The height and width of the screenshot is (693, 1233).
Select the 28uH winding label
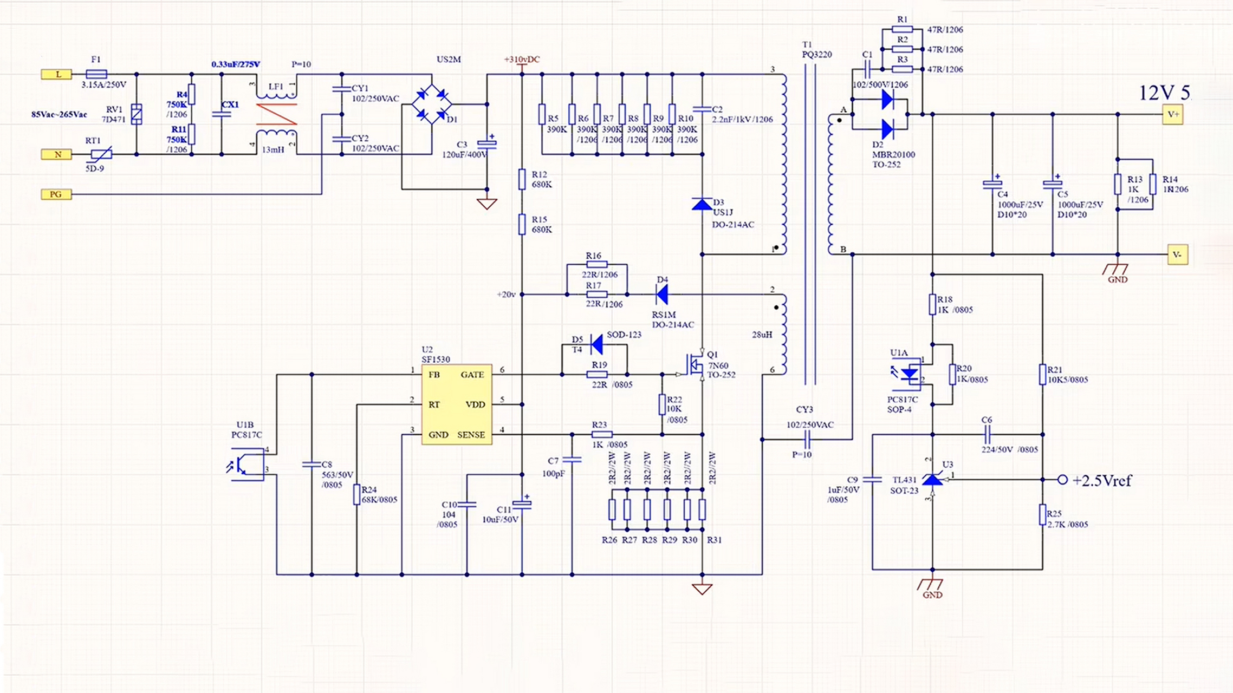pos(762,335)
